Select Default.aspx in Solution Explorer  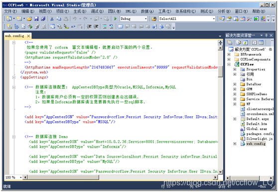click(x=258, y=119)
